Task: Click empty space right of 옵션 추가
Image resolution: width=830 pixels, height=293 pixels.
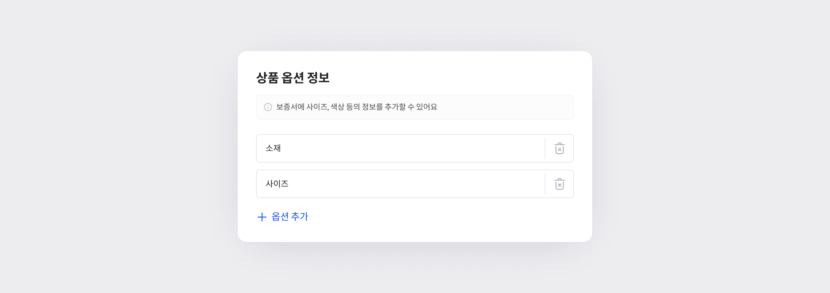Action: tap(435, 217)
